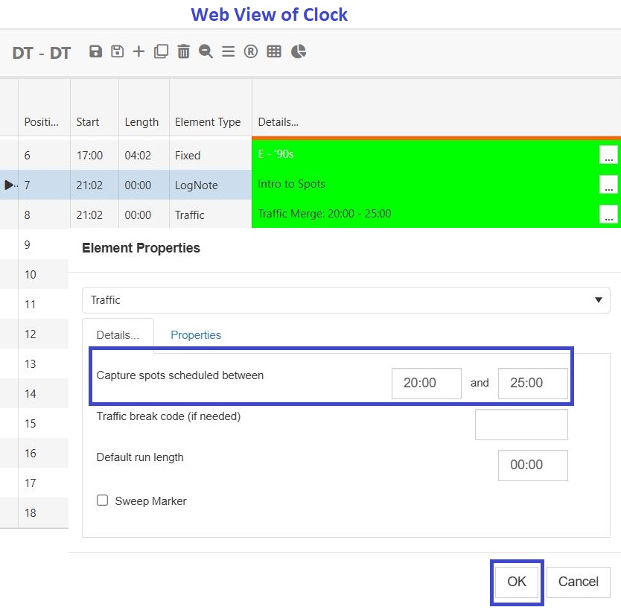Click the Traffic break code input box
Screen dimensions: 621x610
pos(521,424)
